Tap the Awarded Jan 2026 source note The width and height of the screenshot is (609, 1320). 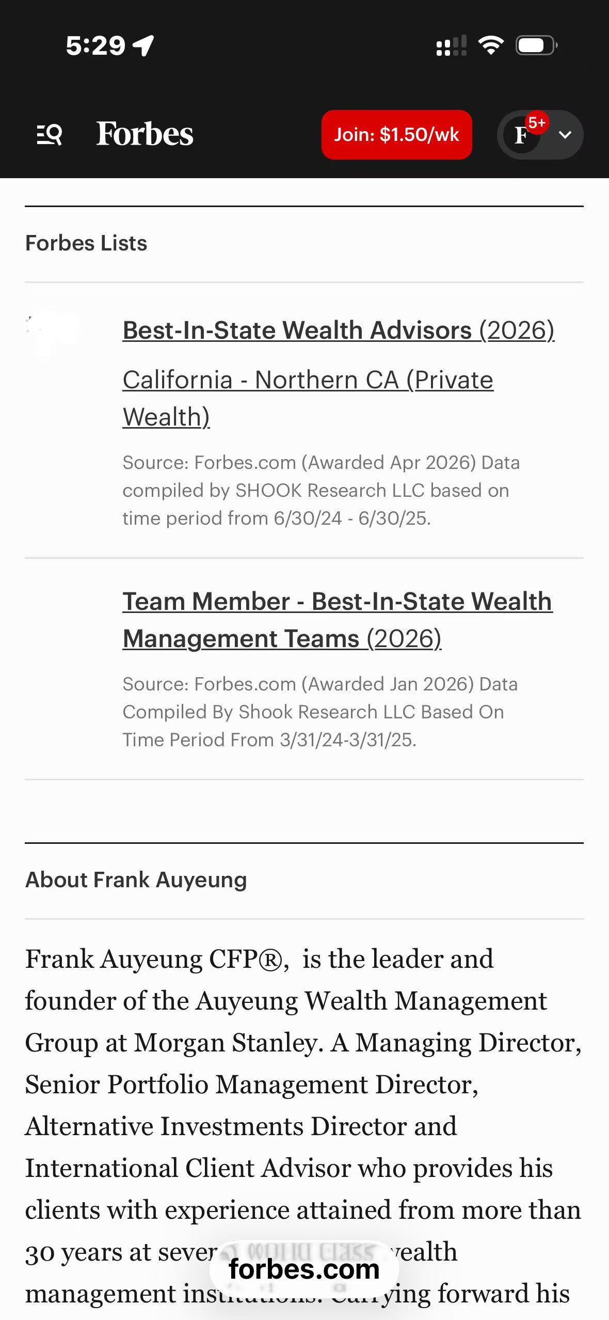320,712
